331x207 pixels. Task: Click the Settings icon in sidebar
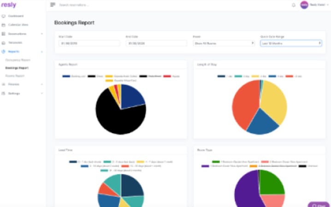3,93
